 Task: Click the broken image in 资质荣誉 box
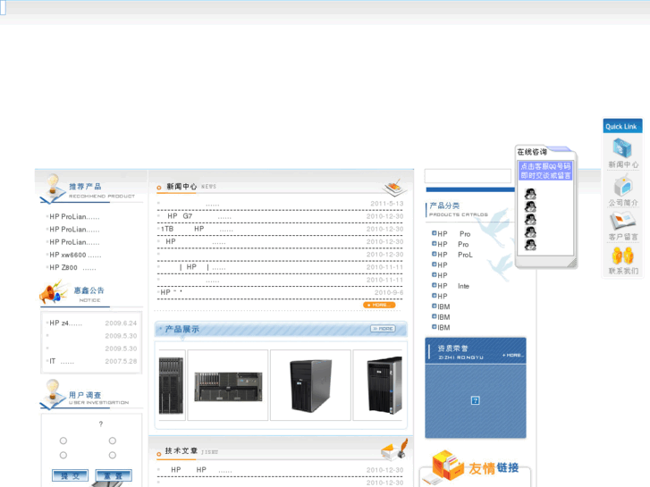(x=476, y=400)
